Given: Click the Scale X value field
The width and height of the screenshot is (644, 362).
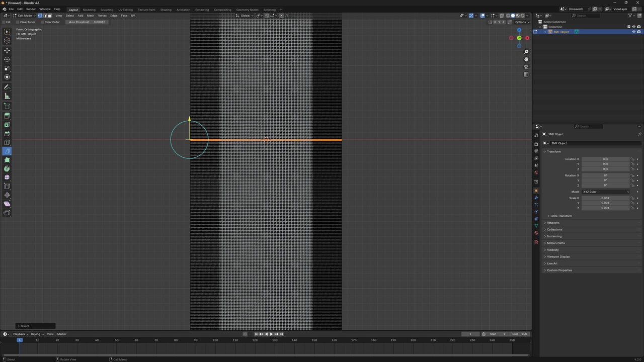Looking at the screenshot, I should click(605, 198).
